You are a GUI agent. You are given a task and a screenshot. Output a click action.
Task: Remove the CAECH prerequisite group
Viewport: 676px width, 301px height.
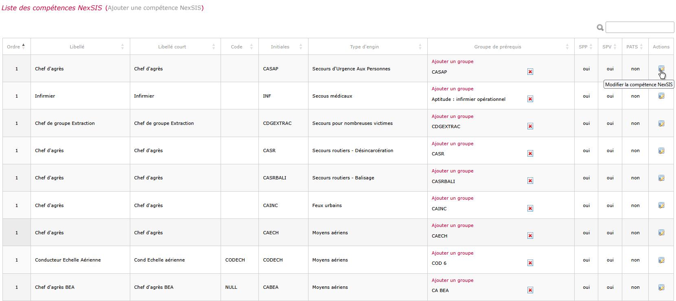530,236
